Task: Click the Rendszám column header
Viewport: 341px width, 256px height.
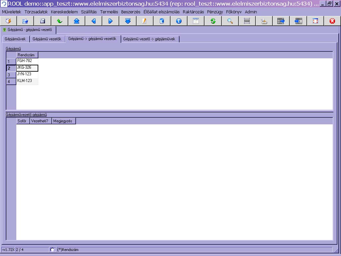Action: tap(27, 55)
